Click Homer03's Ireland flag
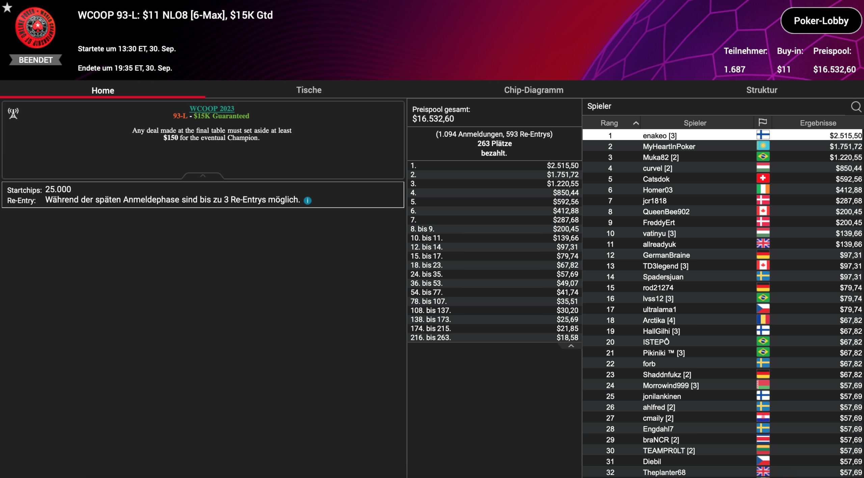The width and height of the screenshot is (864, 478). [763, 189]
